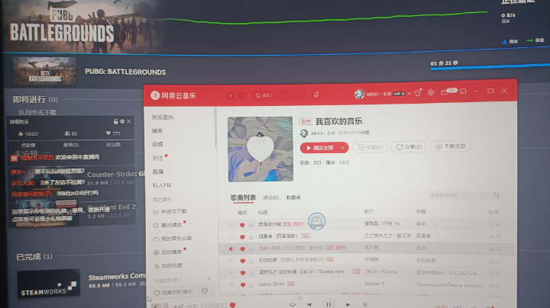Click the search box showing M2U
The width and height of the screenshot is (550, 308).
pos(280,95)
